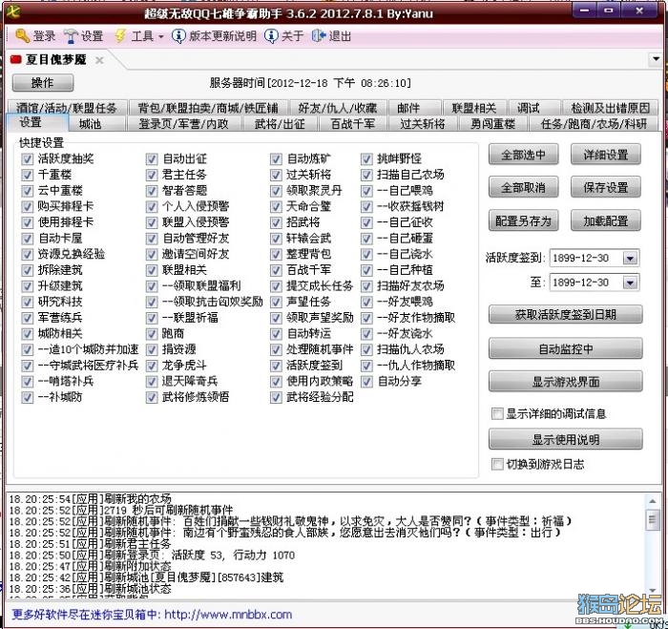
Task: Toggle the 自动炼矿 checkbox
Action: point(276,159)
